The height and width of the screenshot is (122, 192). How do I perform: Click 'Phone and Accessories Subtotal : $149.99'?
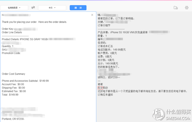click(x=25, y=81)
